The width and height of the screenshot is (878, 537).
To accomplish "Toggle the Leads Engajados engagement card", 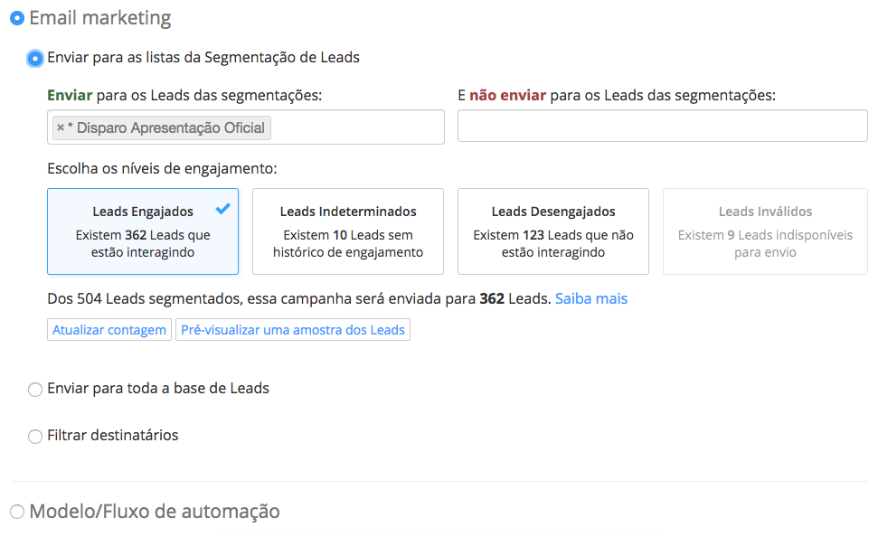I will [143, 231].
